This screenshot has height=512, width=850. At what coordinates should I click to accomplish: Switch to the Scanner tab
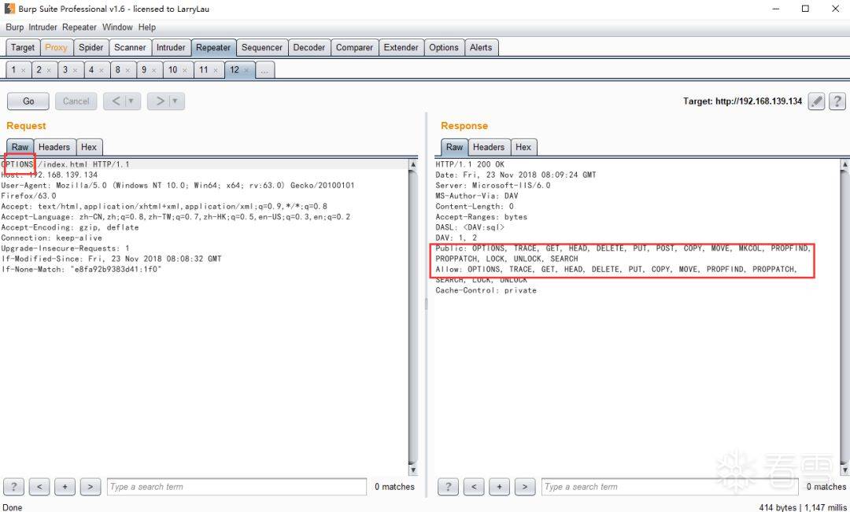(x=130, y=47)
